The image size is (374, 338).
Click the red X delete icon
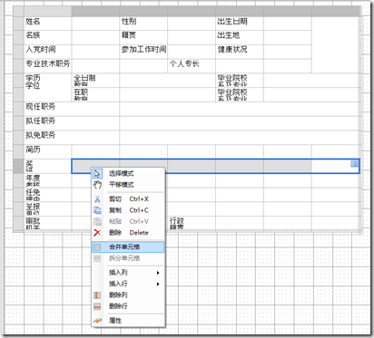pyautogui.click(x=97, y=233)
